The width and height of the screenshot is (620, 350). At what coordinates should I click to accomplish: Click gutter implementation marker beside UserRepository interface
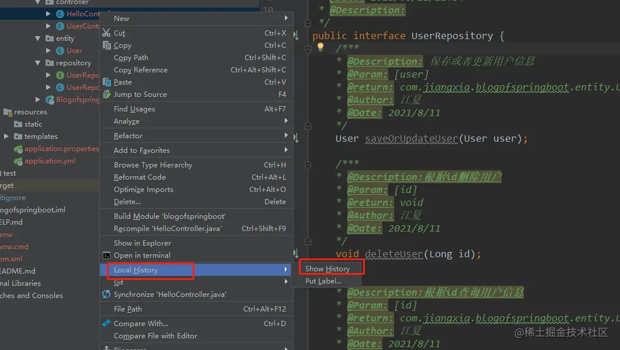[296, 36]
